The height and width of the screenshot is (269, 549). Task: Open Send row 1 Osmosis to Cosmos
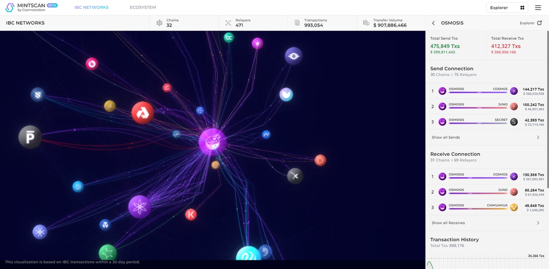coord(487,91)
